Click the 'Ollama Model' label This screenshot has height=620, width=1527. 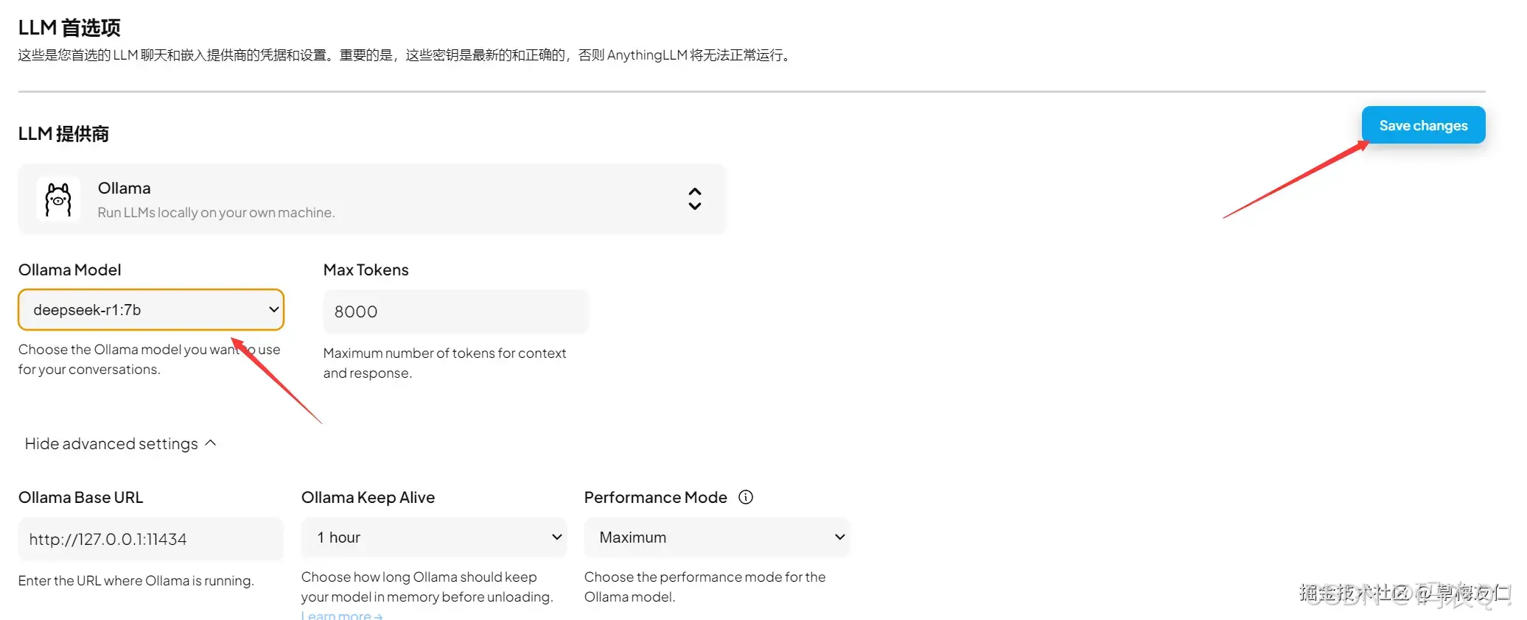coord(70,270)
